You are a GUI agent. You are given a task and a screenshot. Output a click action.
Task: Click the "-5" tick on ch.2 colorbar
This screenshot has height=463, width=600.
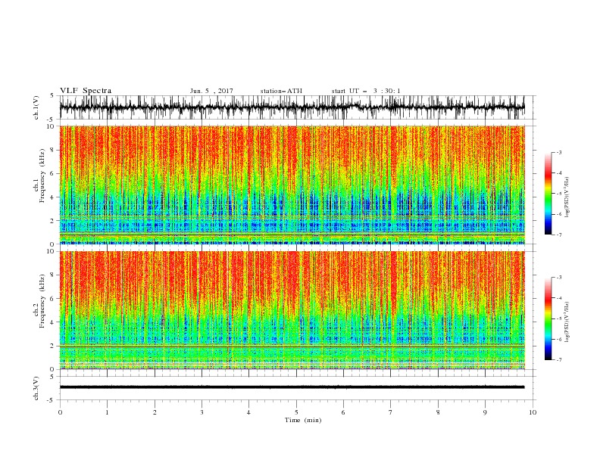point(559,319)
